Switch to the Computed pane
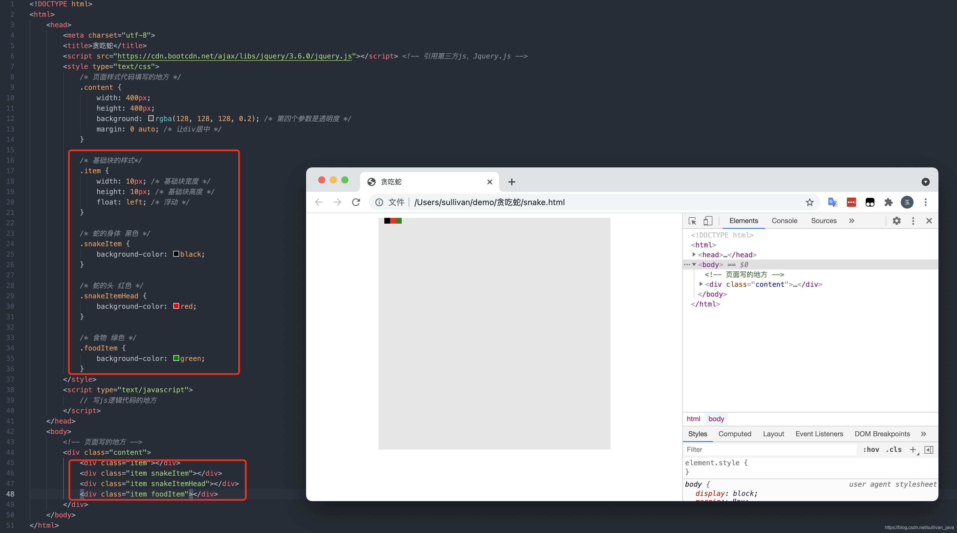Screen dimensions: 957x533 pos(734,434)
